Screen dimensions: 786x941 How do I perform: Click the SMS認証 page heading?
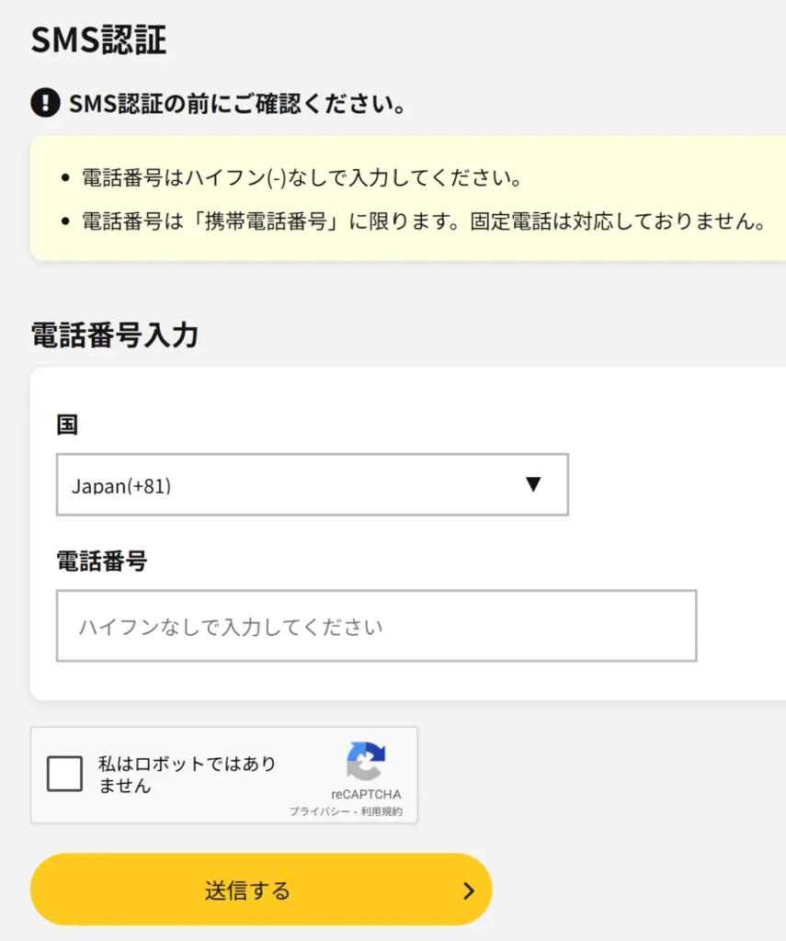coord(96,40)
